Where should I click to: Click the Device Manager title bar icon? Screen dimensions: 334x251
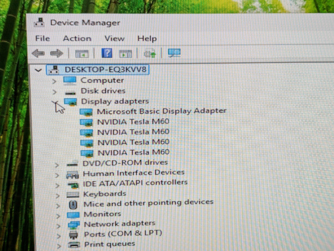coord(39,23)
